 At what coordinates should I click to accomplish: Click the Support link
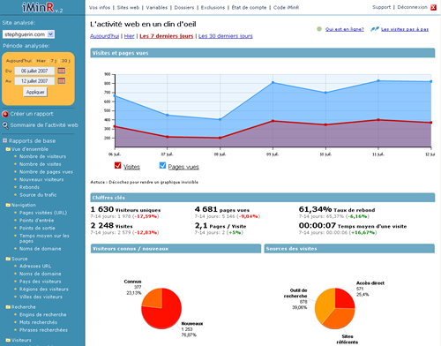[382, 7]
